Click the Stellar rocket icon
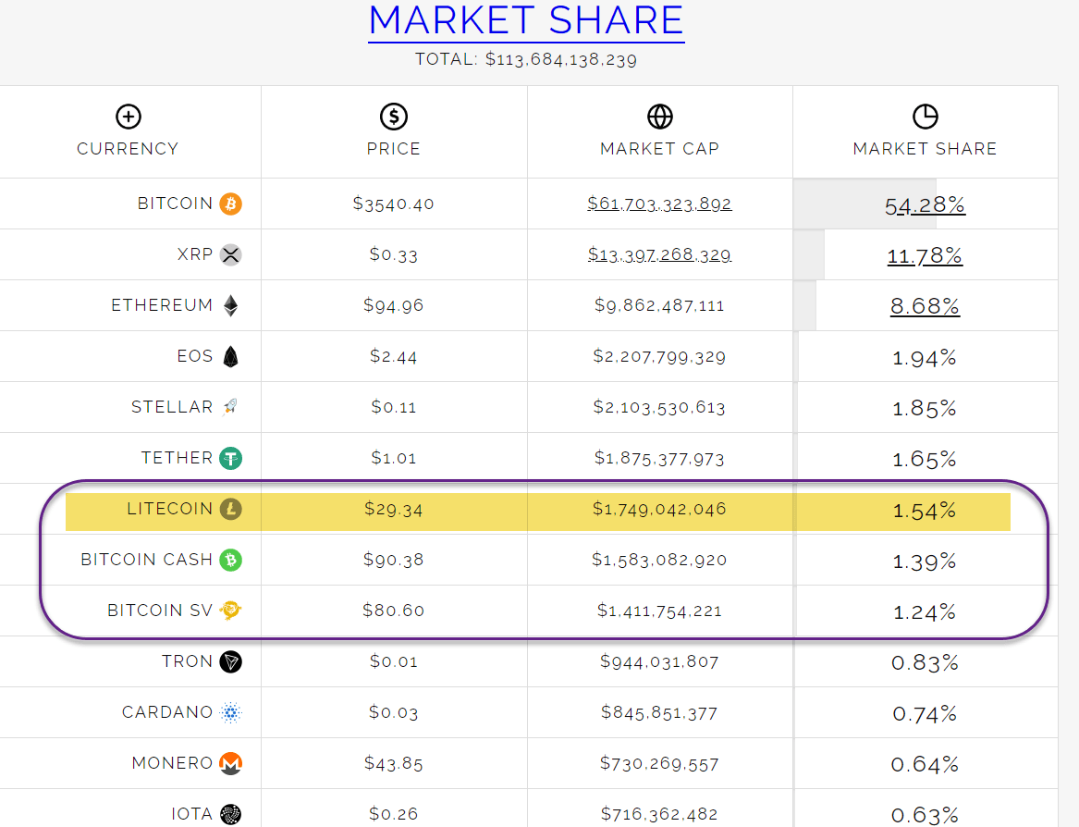Screen dimensions: 1079x827 point(230,407)
